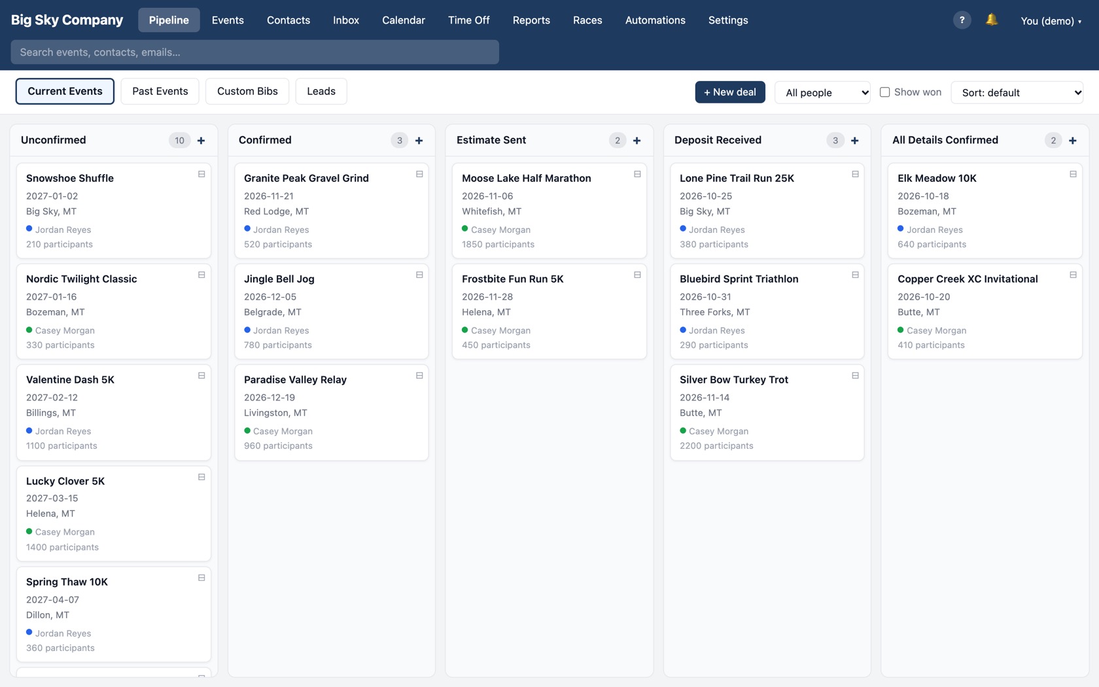Open the Bluebird Sprint Triathlon deal
This screenshot has width=1099, height=687.
[x=767, y=311]
